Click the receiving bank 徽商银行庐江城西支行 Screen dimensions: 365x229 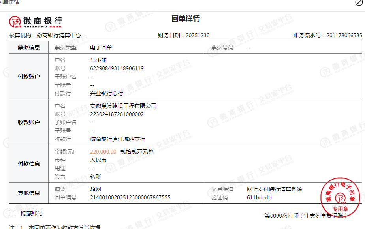point(118,139)
